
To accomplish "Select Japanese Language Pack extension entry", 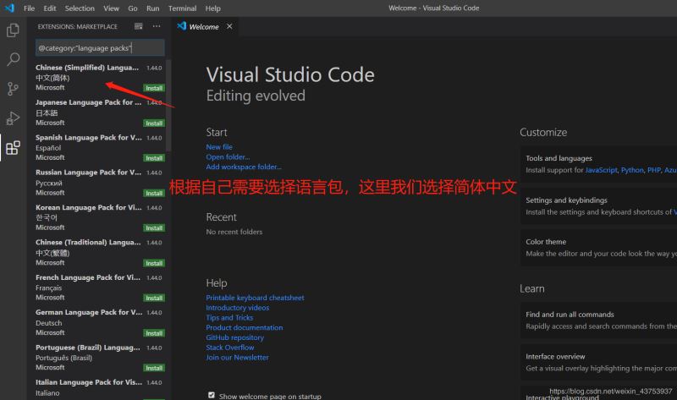I will coord(99,112).
